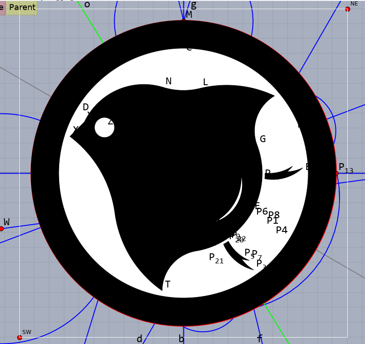Select the red point next to label P13
This screenshot has width=365, height=344.
pyautogui.click(x=337, y=173)
